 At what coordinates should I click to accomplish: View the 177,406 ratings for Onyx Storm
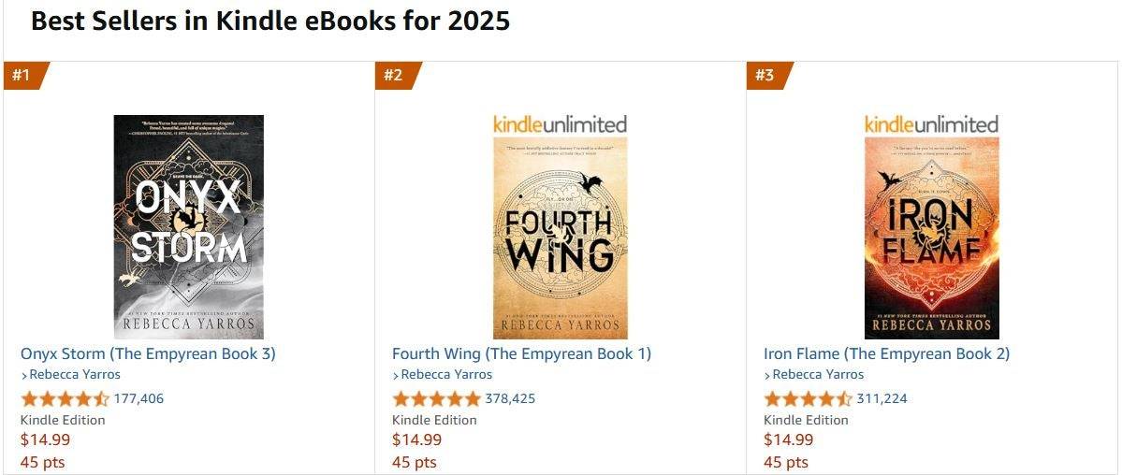click(x=138, y=399)
